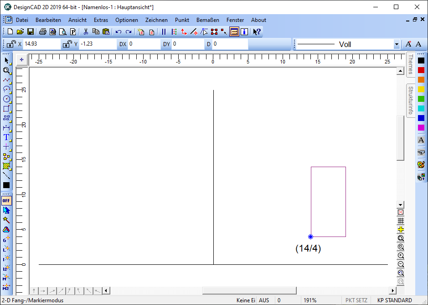Toggle the OFF snap mode button
Viewport: 428px width, 305px height.
[x=6, y=200]
